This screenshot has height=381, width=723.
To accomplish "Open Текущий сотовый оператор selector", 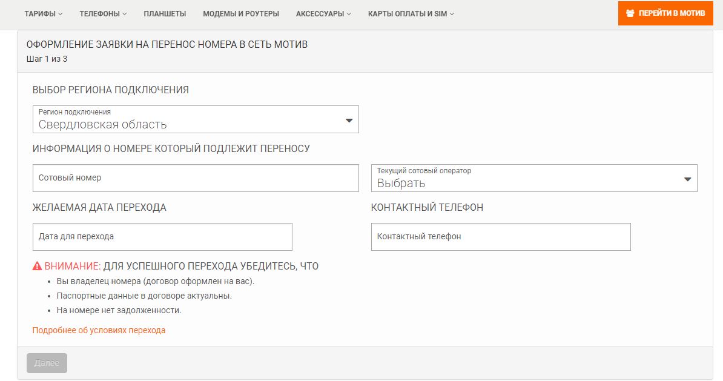I will click(533, 178).
